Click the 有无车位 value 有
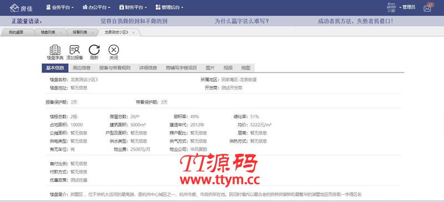The width and height of the screenshot is (444, 202). click(73, 149)
